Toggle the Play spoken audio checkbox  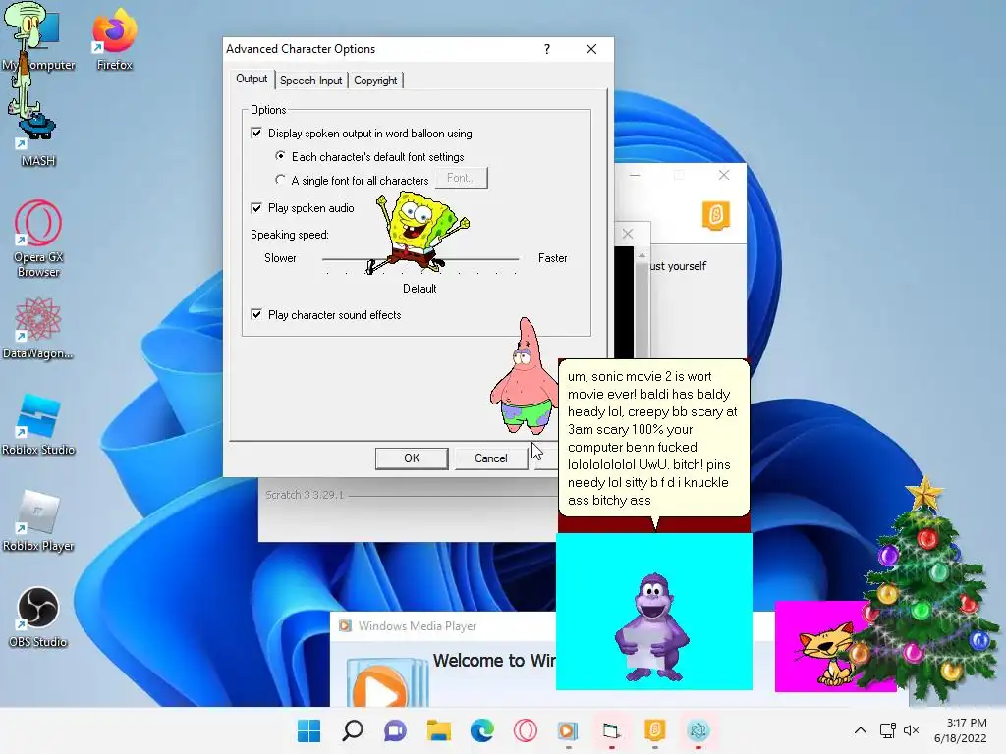256,208
